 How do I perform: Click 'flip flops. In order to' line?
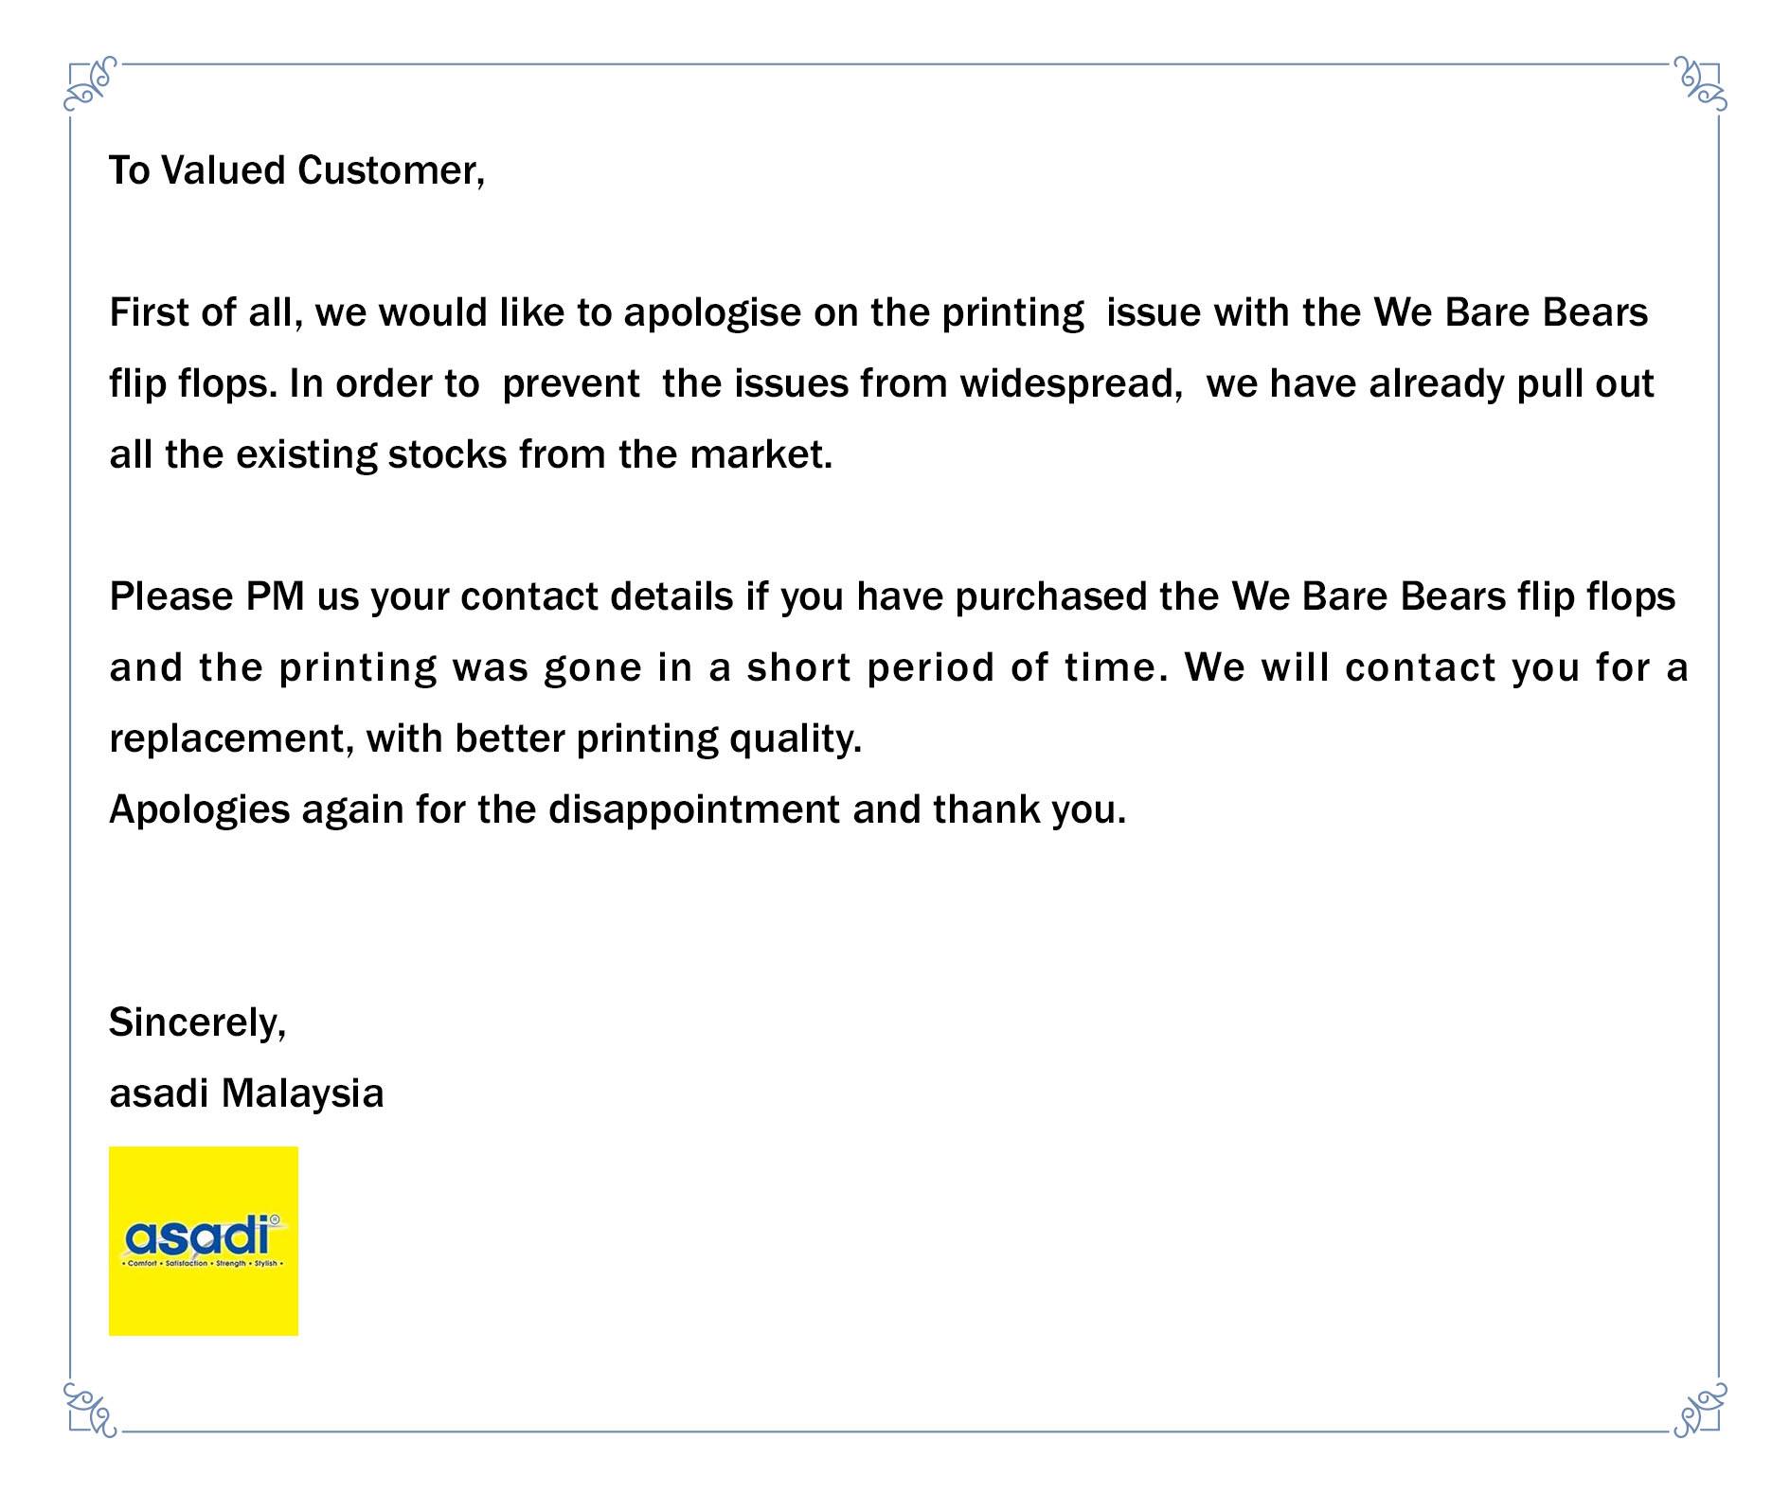click(882, 384)
